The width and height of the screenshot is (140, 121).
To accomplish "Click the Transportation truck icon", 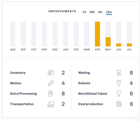I will point(51,104).
